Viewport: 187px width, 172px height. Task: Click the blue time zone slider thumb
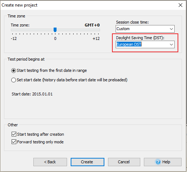tap(55, 30)
